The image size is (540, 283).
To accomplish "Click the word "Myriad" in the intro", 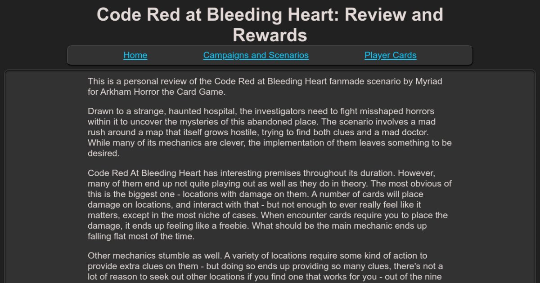I will 427,81.
